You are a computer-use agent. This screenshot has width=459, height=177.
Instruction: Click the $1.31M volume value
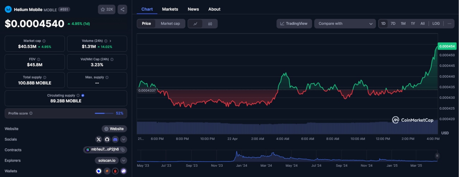(x=89, y=47)
